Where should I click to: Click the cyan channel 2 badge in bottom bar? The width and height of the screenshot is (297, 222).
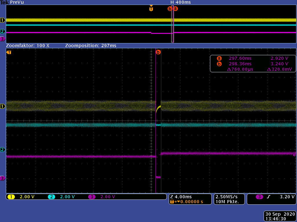pyautogui.click(x=51, y=197)
